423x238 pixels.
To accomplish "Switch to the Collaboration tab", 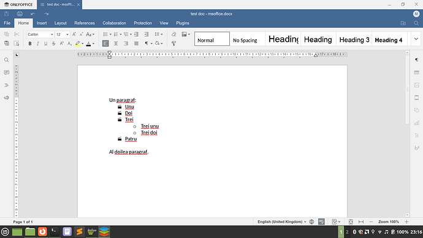I will 114,23.
